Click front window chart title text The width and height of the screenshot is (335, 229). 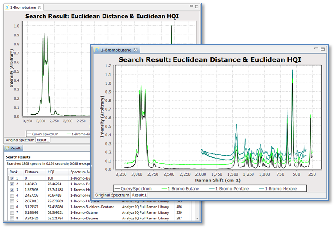(x=209, y=59)
